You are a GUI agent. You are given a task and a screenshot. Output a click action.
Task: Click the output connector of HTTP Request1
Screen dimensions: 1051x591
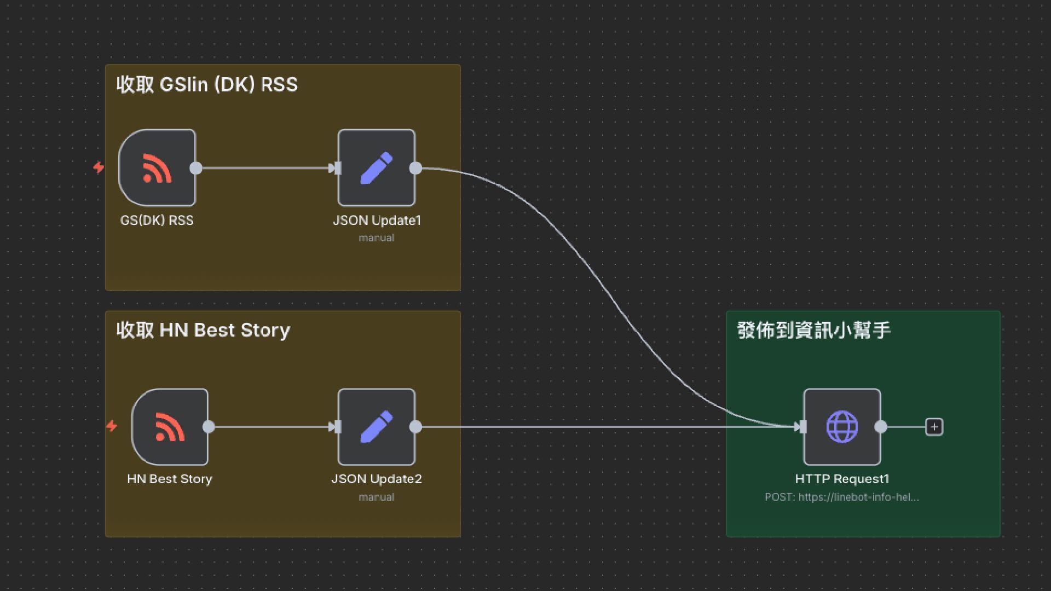(x=881, y=427)
